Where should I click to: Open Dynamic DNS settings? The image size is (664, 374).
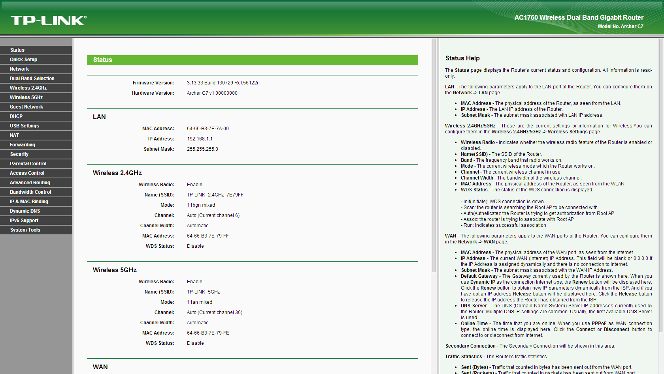(36, 211)
